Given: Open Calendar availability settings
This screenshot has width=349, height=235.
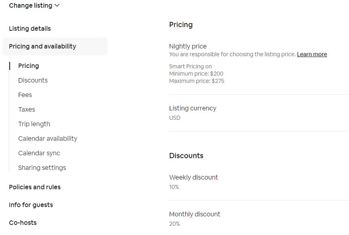Looking at the screenshot, I should coord(48,139).
